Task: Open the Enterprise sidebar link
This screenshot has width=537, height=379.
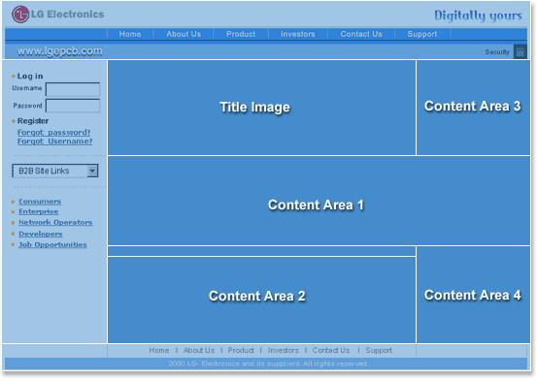Action: tap(39, 211)
